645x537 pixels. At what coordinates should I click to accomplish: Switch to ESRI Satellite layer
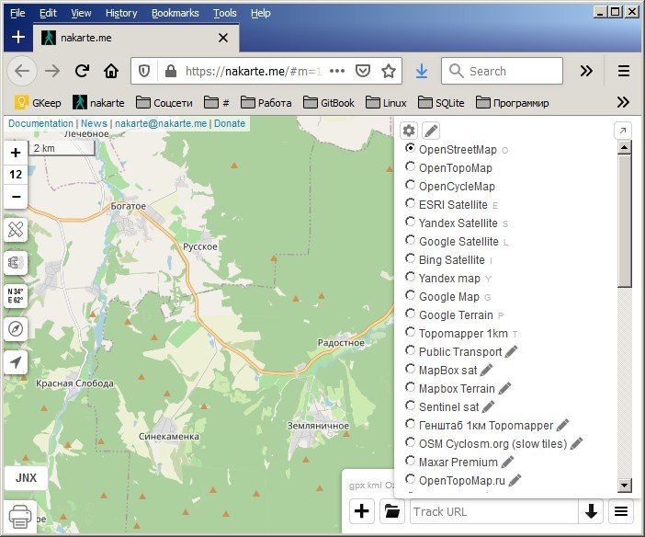[x=453, y=205]
